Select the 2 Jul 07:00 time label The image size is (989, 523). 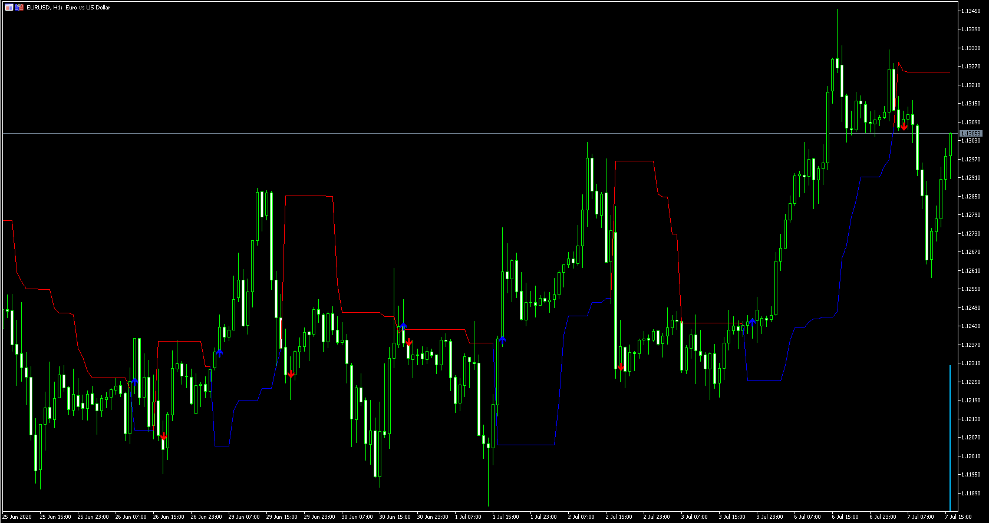click(x=581, y=517)
